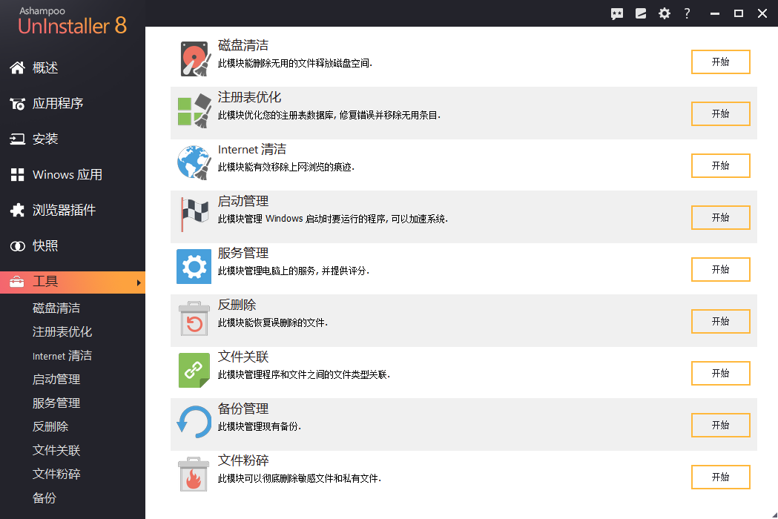This screenshot has width=778, height=519.
Task: Click 开始 in the 文件关联 row
Action: pos(720,373)
